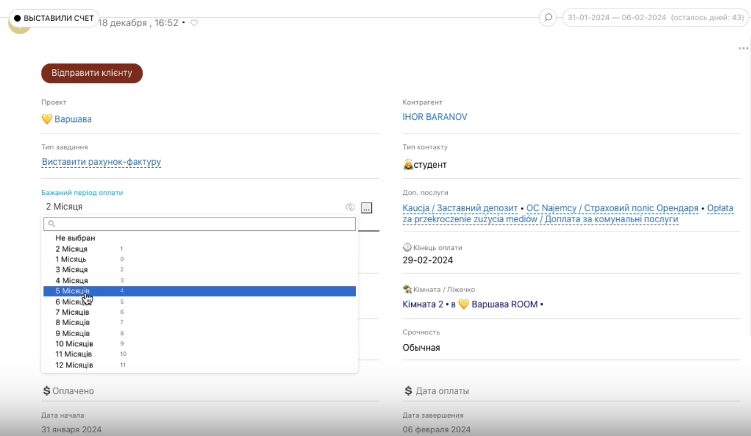Screen dimensions: 751x436
Task: Open the Кімната 2 room link
Action: (x=423, y=304)
